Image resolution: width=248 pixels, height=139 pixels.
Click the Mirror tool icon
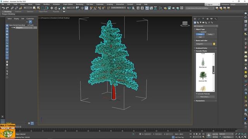[129, 8]
